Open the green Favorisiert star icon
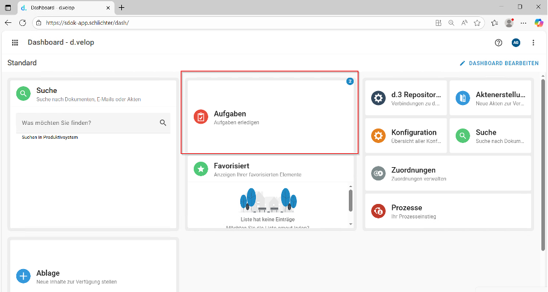Image resolution: width=548 pixels, height=292 pixels. tap(201, 169)
